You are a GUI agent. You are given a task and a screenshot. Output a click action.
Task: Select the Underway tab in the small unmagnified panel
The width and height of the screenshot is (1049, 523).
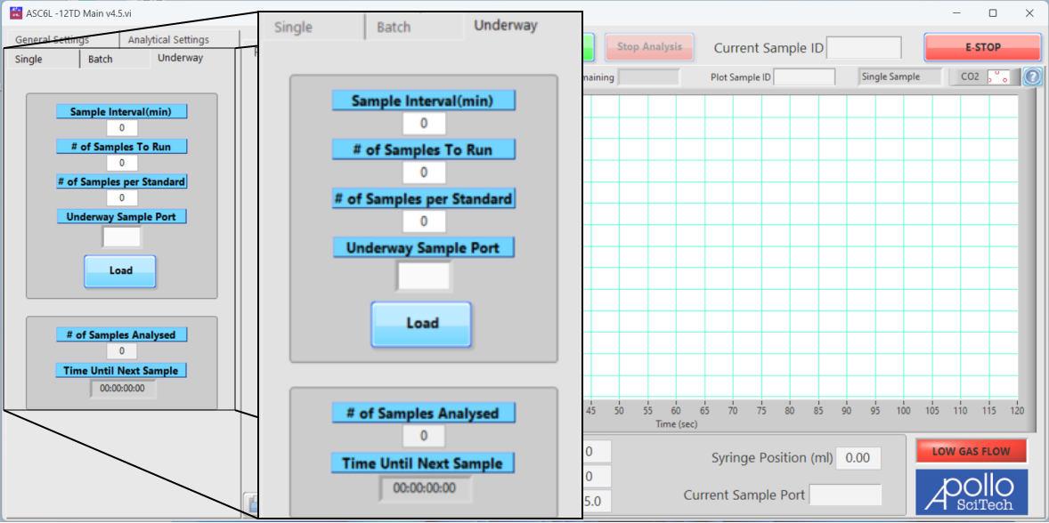181,58
